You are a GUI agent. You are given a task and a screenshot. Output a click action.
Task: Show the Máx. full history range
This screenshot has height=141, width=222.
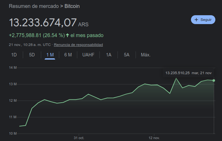(x=146, y=55)
